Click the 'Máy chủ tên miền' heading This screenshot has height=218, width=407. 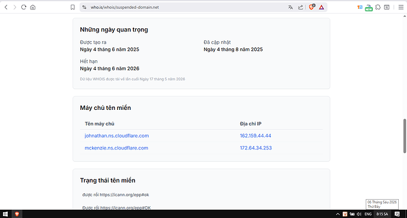click(106, 108)
